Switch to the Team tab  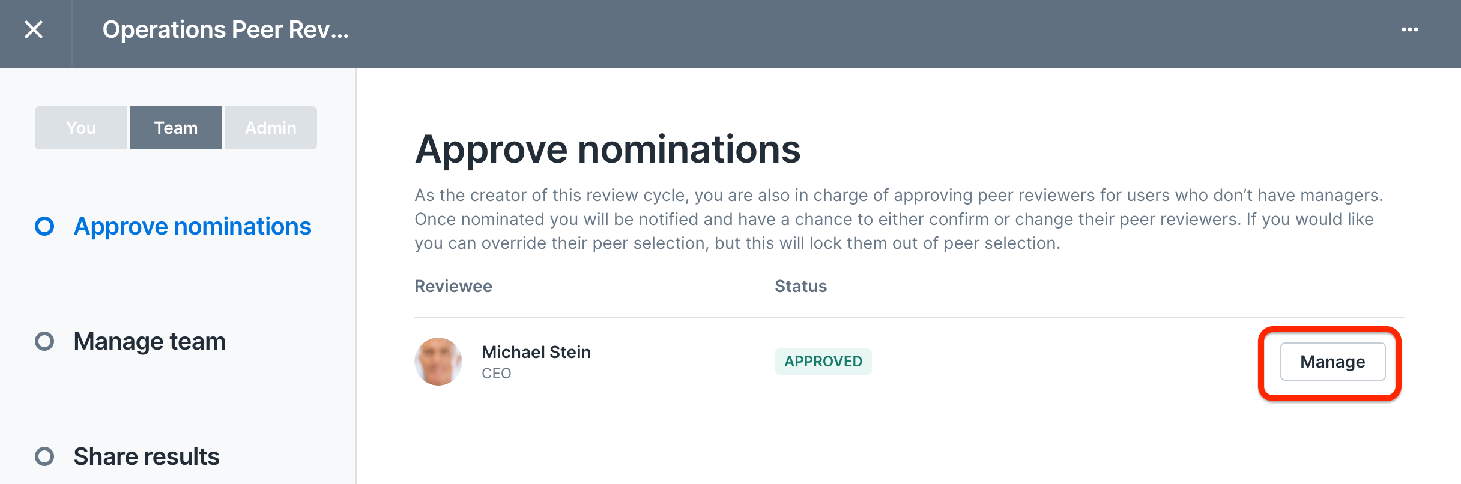[x=176, y=128]
